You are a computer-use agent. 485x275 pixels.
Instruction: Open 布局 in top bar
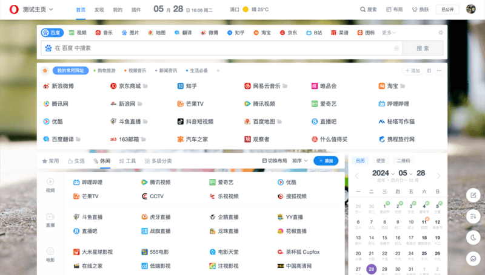[x=395, y=10]
